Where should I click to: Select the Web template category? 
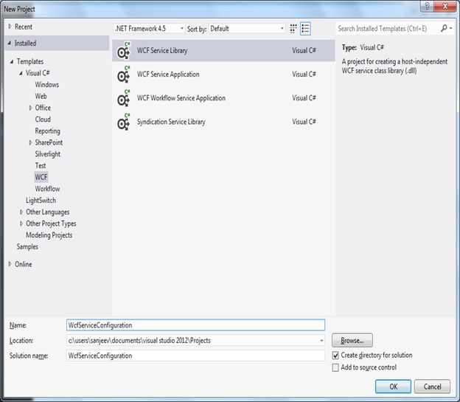click(41, 96)
